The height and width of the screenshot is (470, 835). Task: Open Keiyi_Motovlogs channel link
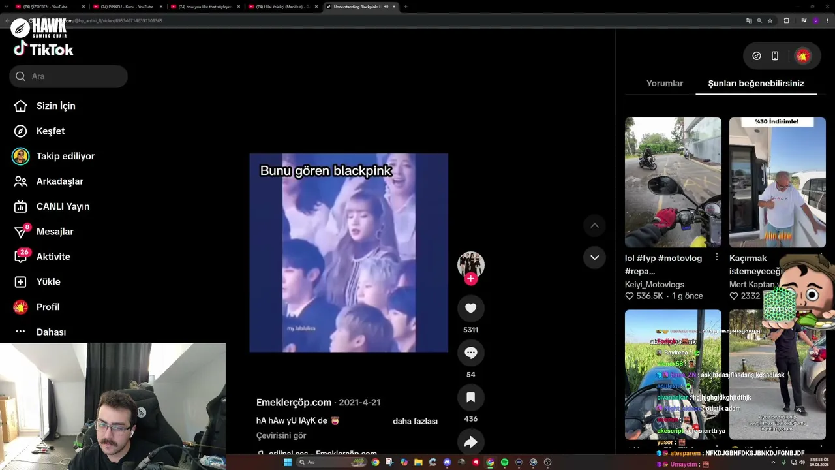point(654,285)
